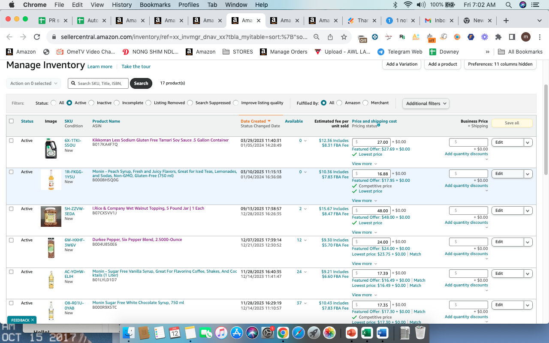Viewport: 549px width, 343px height.
Task: Open System Preferences in the Dock
Action: tap(268, 333)
